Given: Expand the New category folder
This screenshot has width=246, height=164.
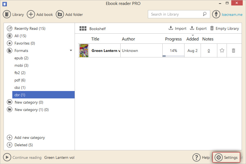Looking at the screenshot, I should pos(28,102).
